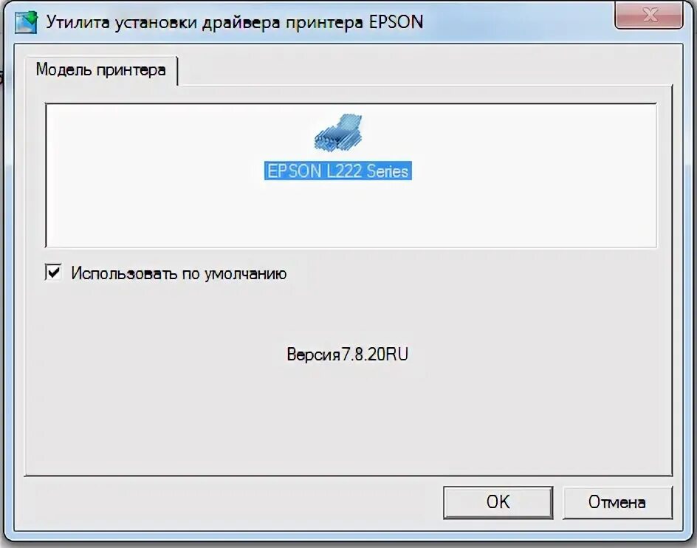
Task: Click the window title Утилита установки драйвера принтера
Action: tap(205, 22)
